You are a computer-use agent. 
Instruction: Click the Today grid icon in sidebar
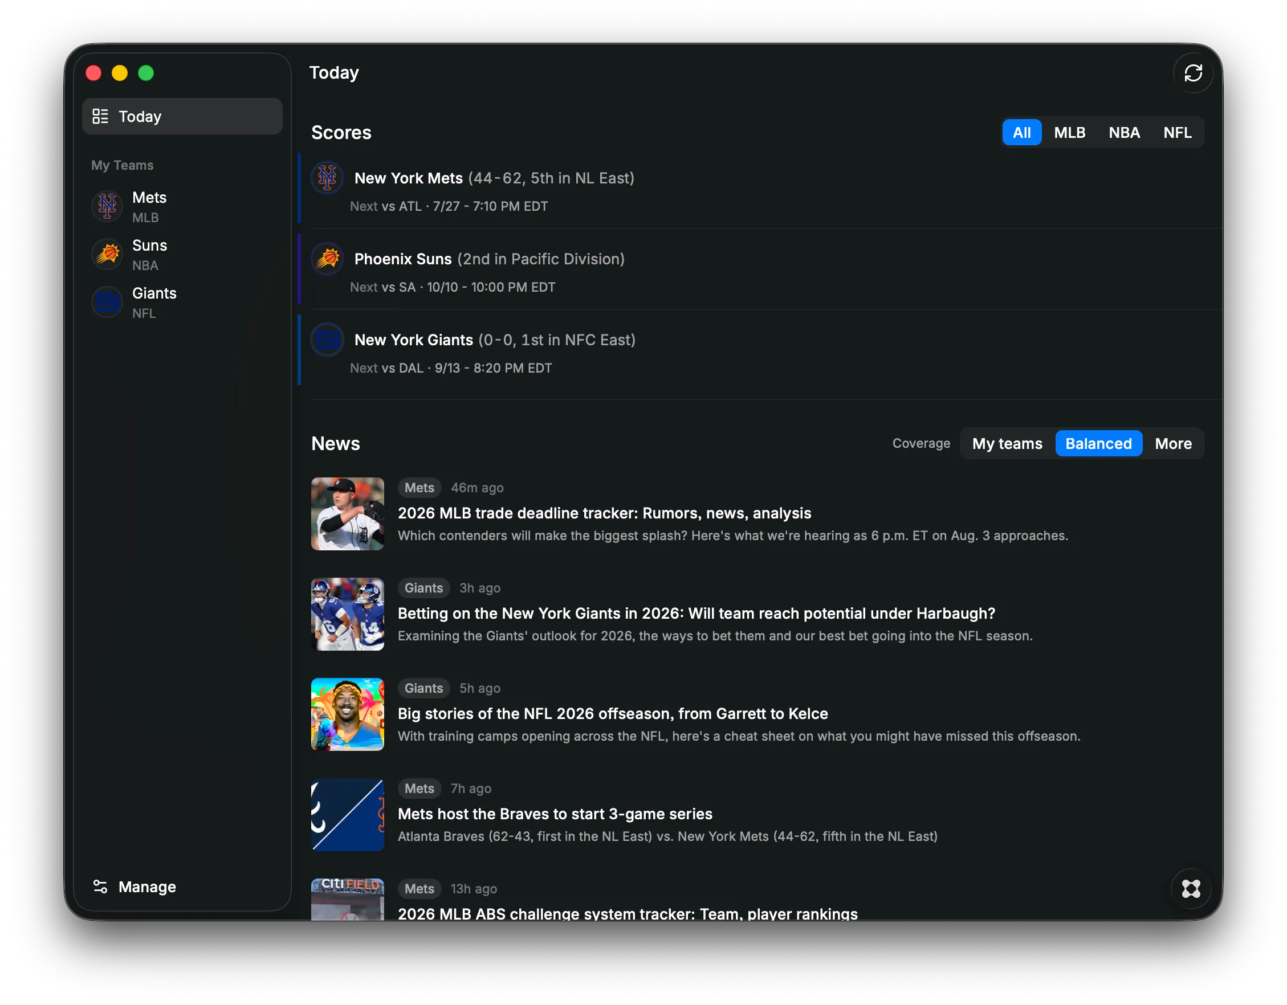(x=100, y=117)
